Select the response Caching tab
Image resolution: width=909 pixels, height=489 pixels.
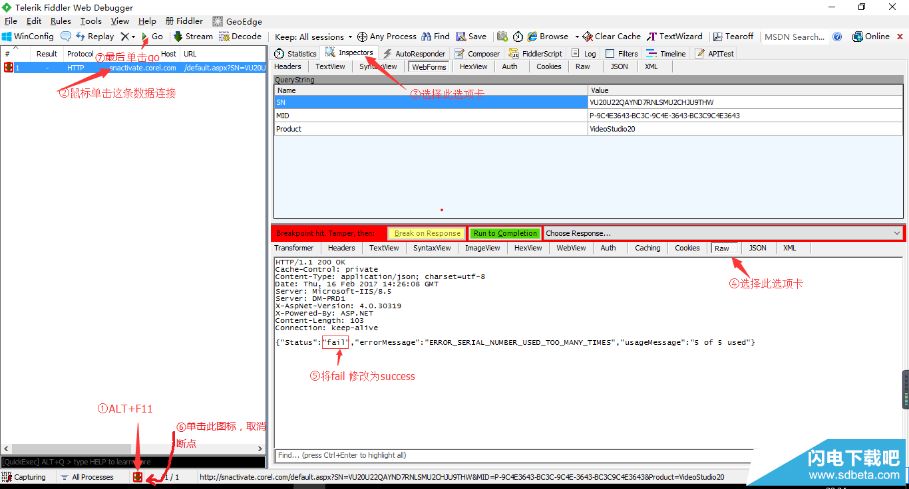point(647,248)
